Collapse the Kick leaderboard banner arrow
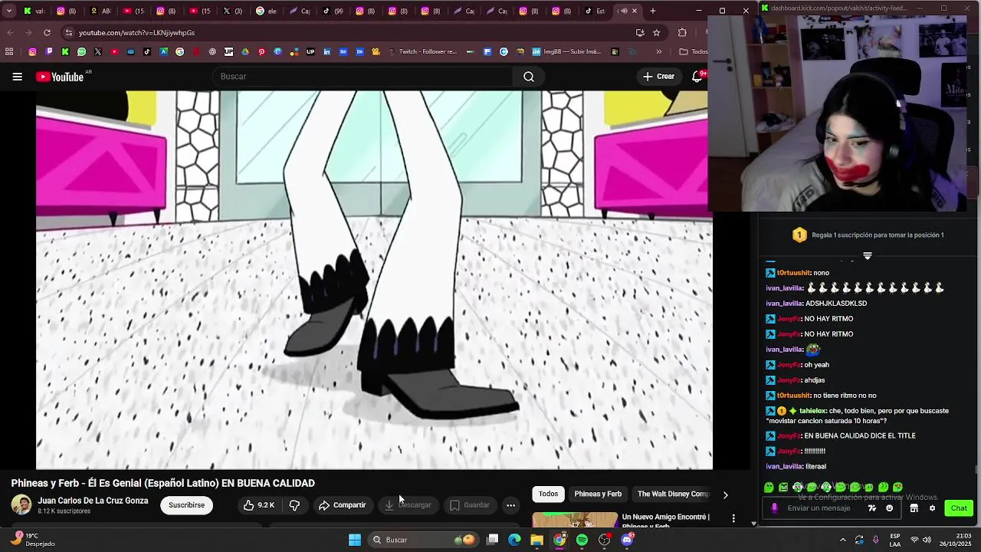This screenshot has width=981, height=552. pos(868,256)
